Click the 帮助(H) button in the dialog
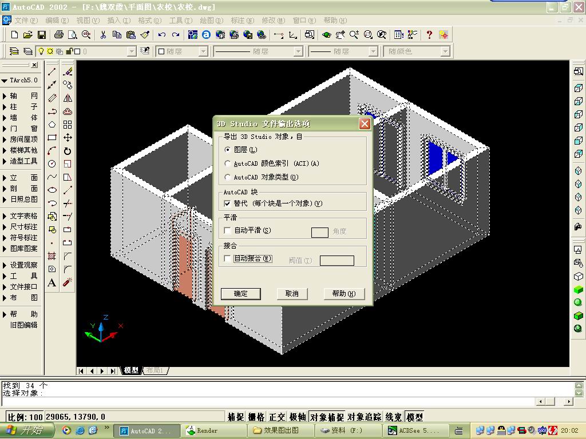The width and height of the screenshot is (586, 439). [x=344, y=294]
